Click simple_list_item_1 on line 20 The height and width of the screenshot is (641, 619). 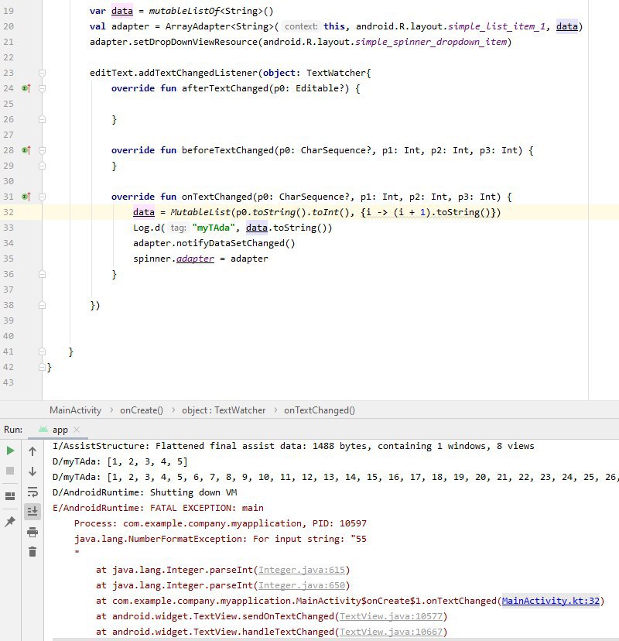coord(497,26)
